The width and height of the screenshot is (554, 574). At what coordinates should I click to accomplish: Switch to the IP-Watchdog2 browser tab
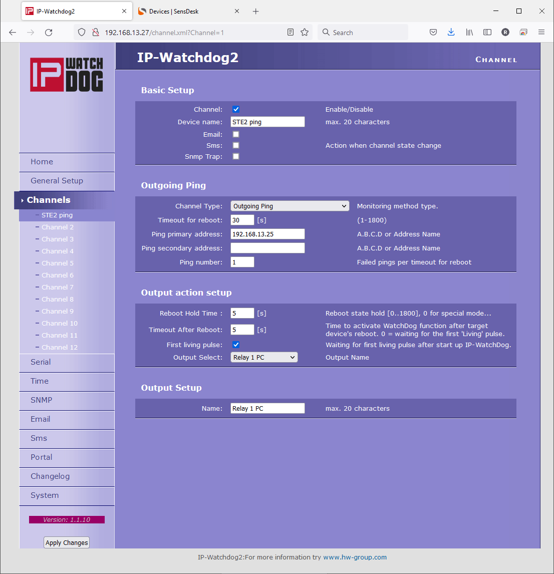pos(77,12)
